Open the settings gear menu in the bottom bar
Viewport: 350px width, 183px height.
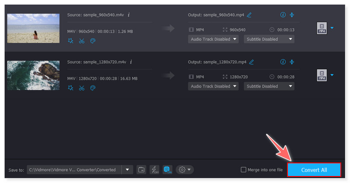(x=185, y=169)
